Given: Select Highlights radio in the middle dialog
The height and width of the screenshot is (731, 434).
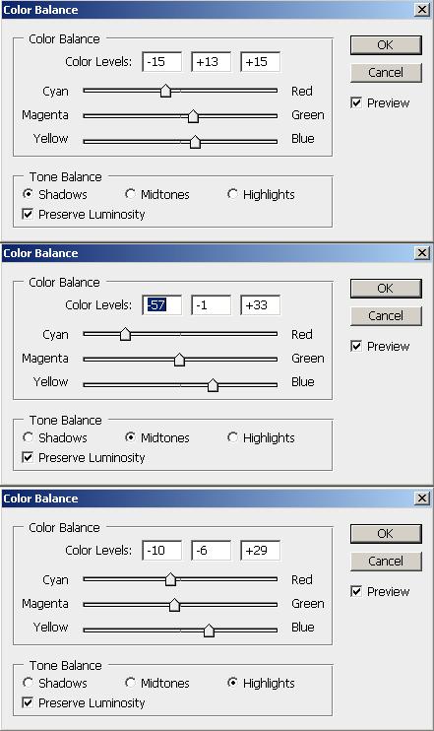Looking at the screenshot, I should point(232,437).
